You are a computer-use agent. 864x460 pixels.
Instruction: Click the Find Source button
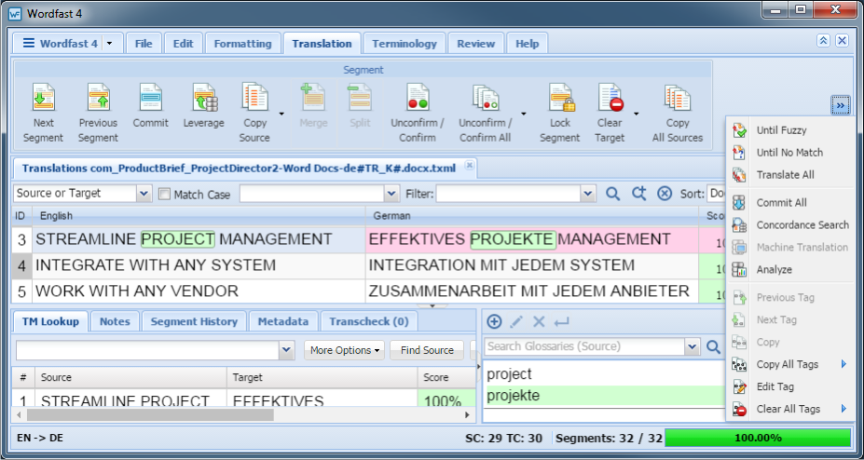[427, 350]
